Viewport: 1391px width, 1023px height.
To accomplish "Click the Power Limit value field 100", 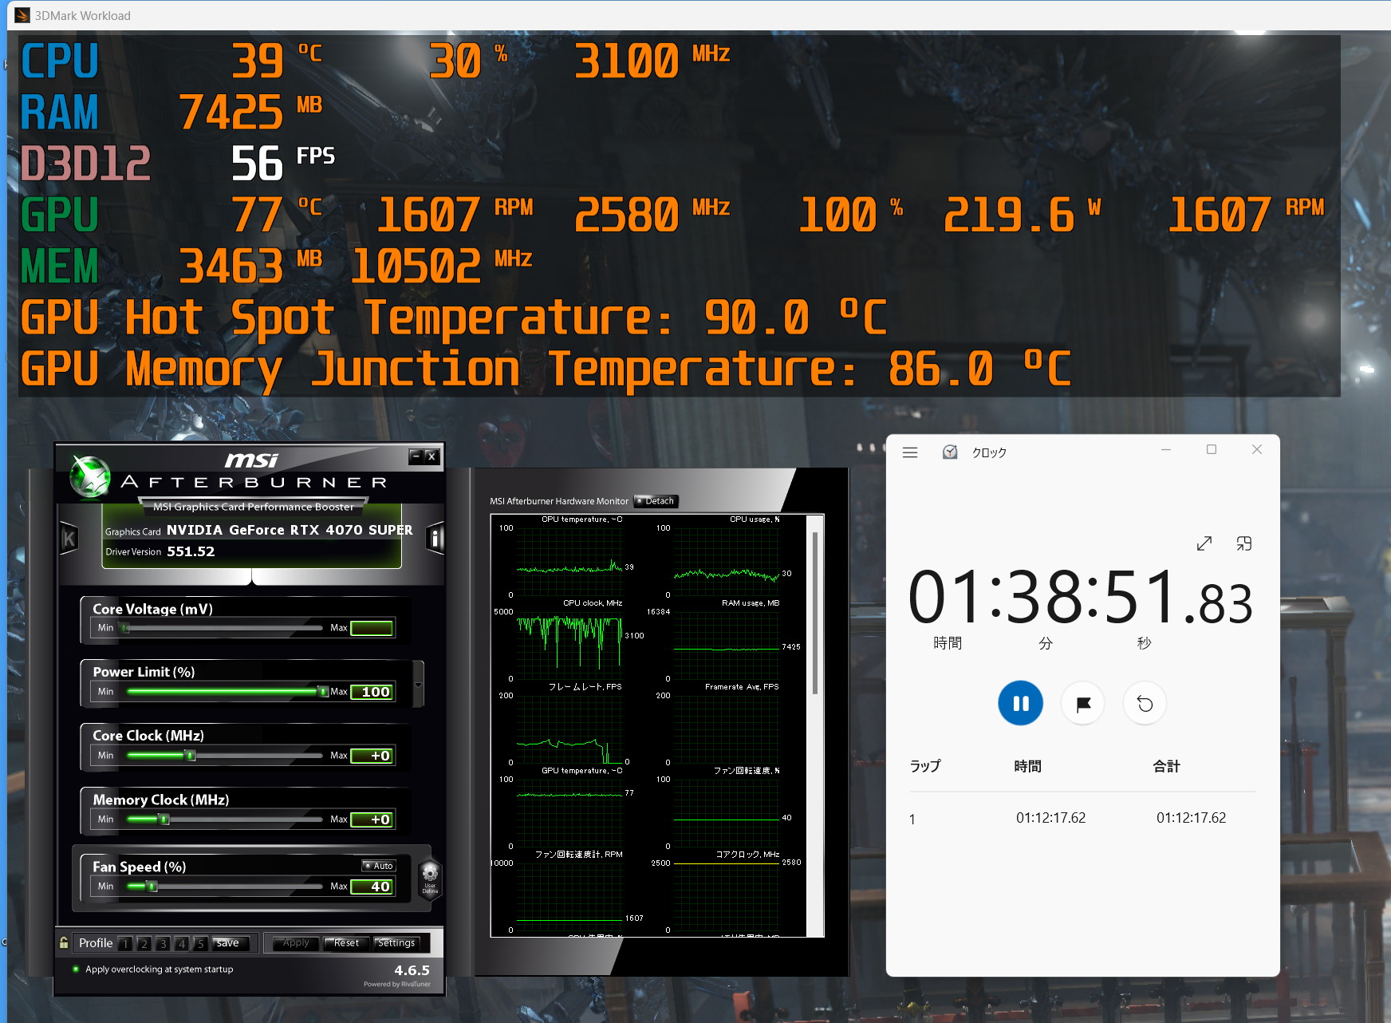I will (372, 692).
